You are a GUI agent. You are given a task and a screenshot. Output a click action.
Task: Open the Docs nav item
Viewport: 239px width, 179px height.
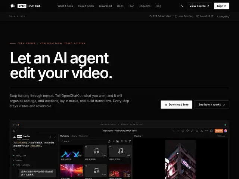(120, 6)
